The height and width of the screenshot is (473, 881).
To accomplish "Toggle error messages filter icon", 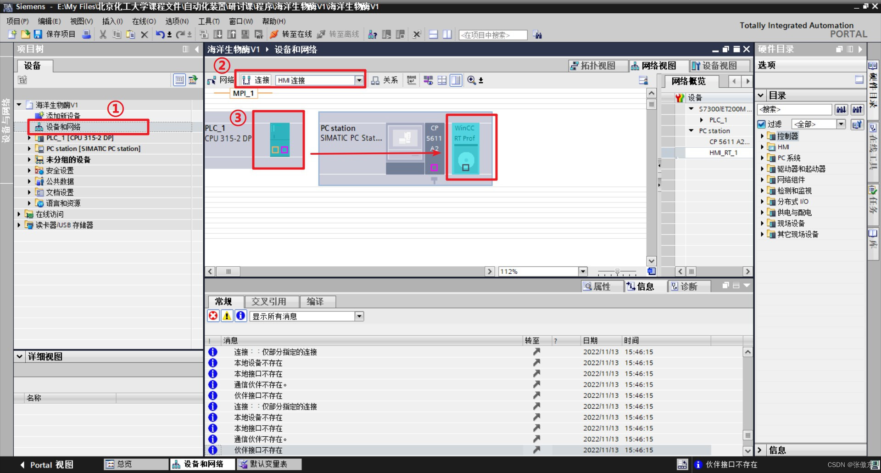I will (213, 316).
